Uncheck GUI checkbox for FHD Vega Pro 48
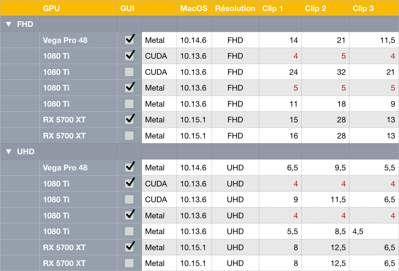The height and width of the screenshot is (271, 399). [129, 40]
